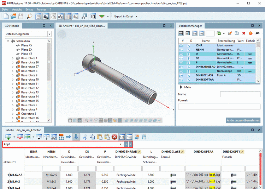Click the save disk icon in table toolbar
Viewport: 265px width, 189px height.
144,137
